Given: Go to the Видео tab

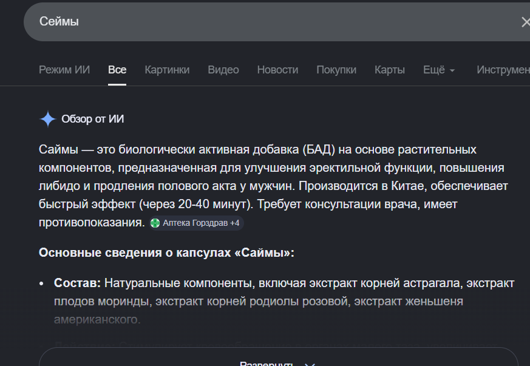Looking at the screenshot, I should click(x=223, y=70).
